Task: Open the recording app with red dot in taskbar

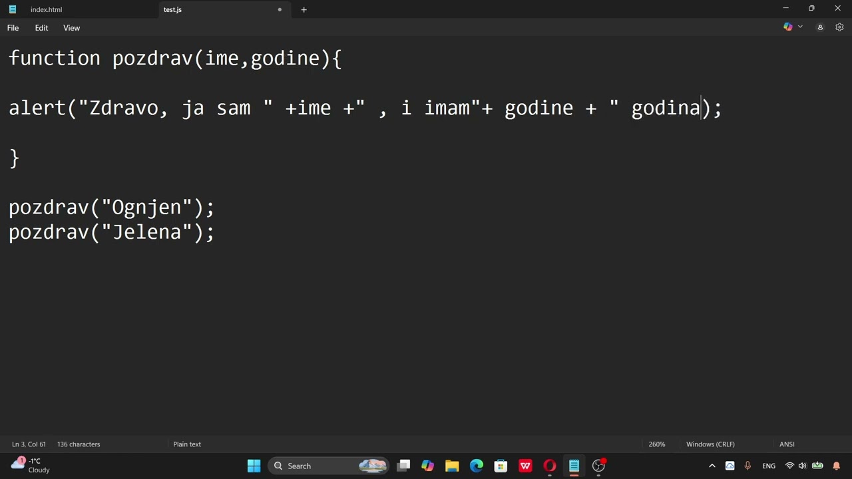Action: point(599,466)
